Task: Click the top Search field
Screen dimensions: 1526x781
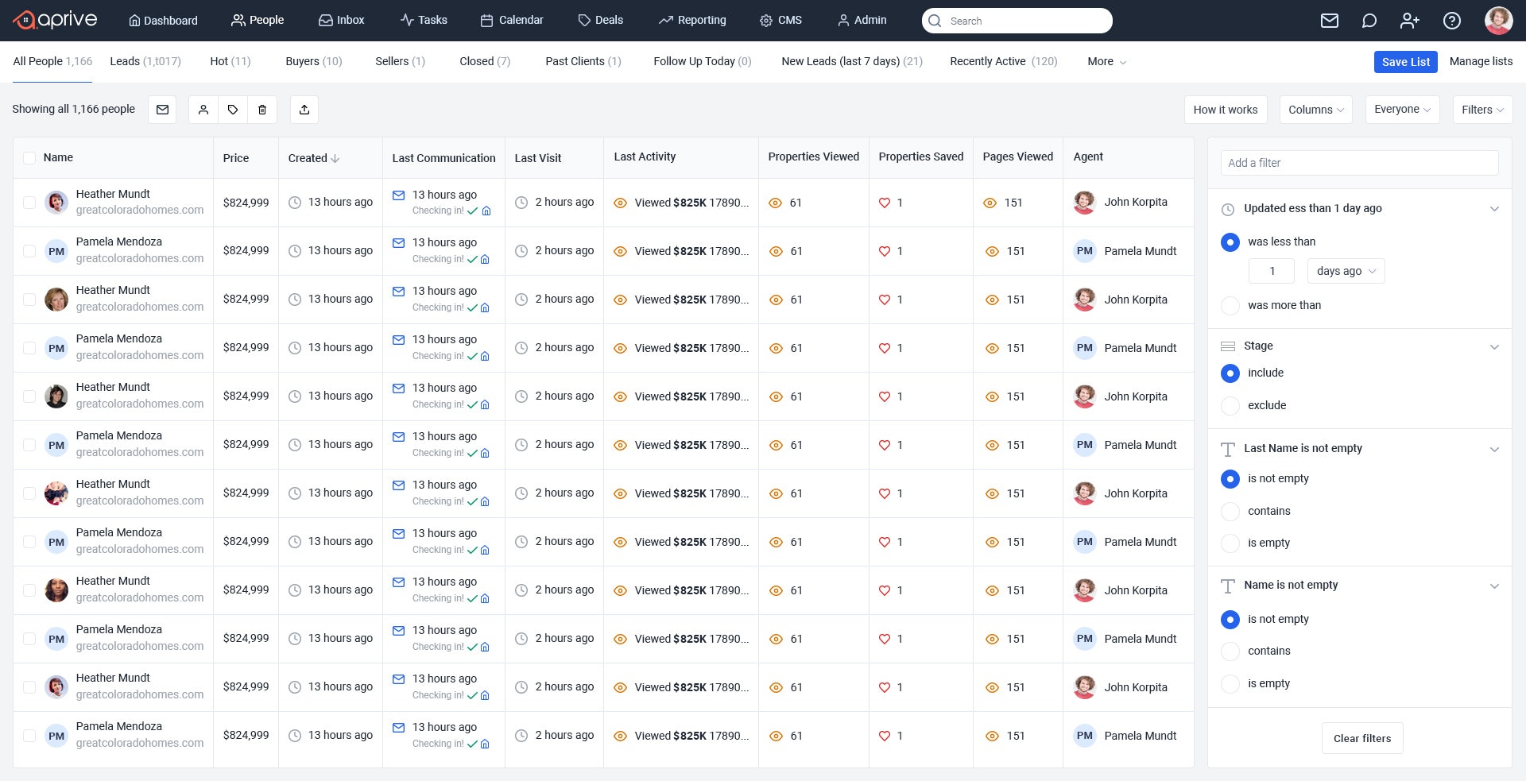Action: [x=1017, y=21]
